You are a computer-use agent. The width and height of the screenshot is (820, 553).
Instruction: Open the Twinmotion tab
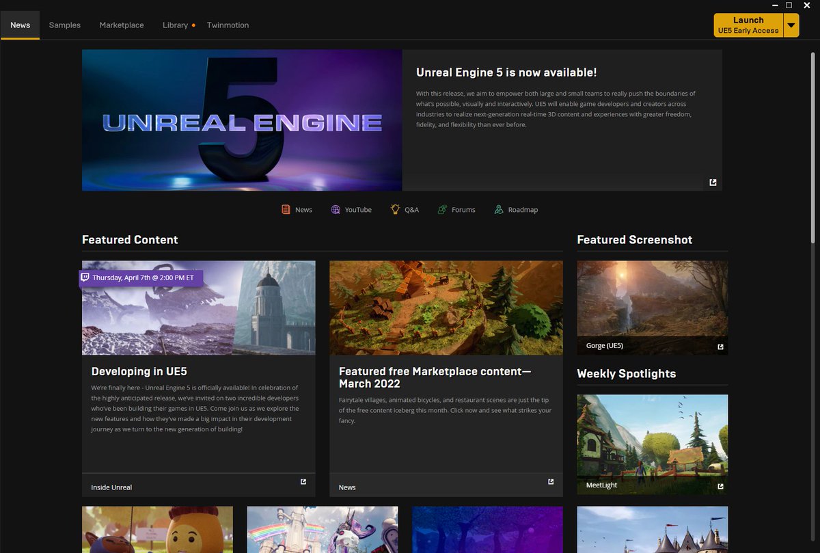tap(228, 25)
